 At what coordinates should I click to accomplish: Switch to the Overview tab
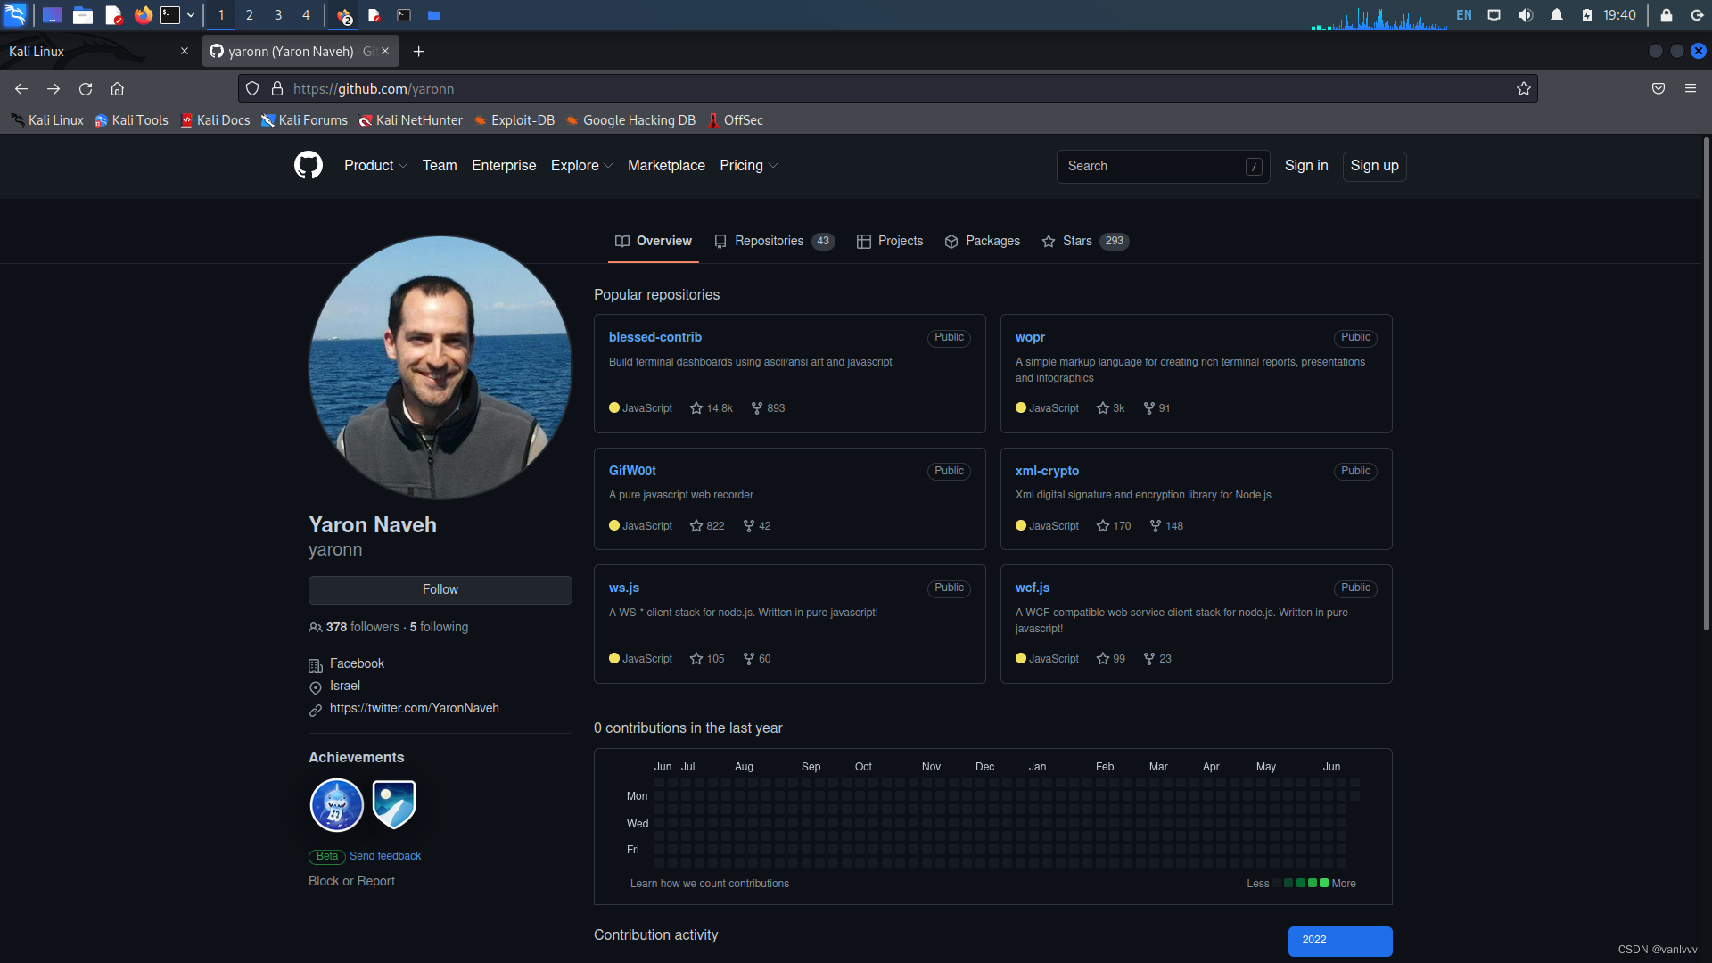[x=654, y=241]
